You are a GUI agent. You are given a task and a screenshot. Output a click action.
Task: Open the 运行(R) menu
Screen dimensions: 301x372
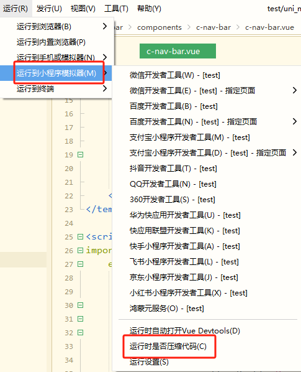point(16,9)
